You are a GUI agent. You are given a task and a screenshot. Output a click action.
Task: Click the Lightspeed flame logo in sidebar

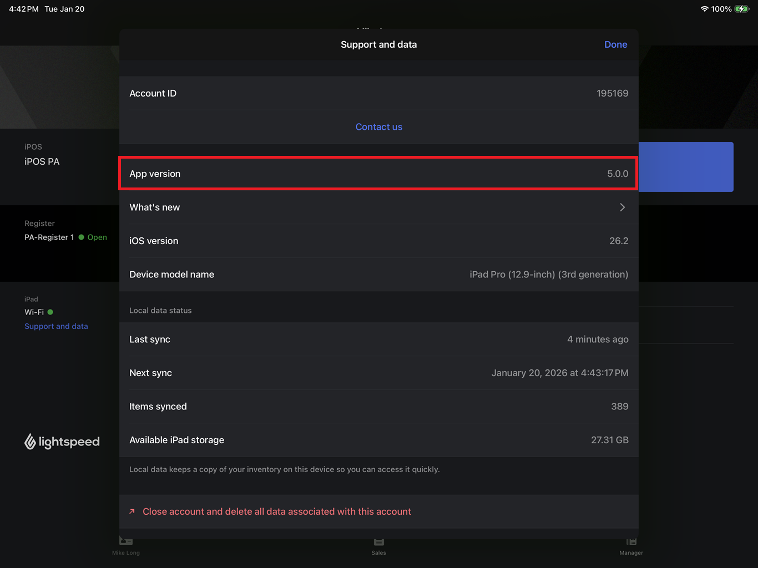(x=30, y=442)
